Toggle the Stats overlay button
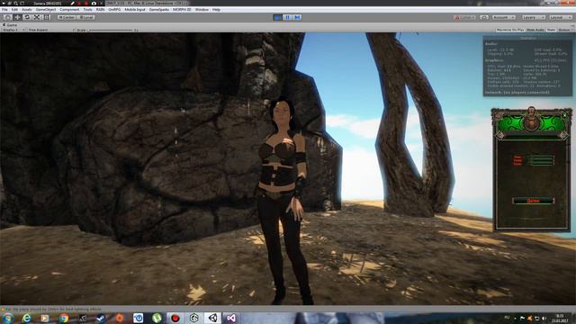The height and width of the screenshot is (324, 576). click(x=552, y=30)
